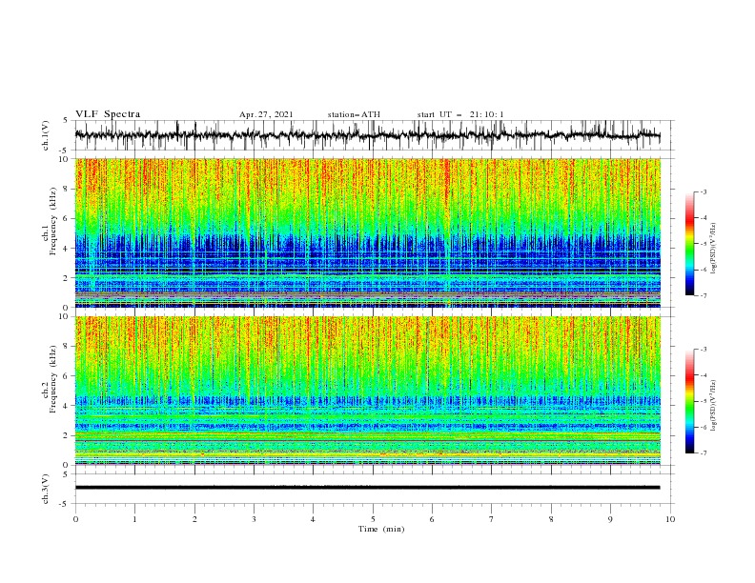The width and height of the screenshot is (755, 583).
Task: Click the '-3' label on ch.2 colorbar
Action: (703, 350)
